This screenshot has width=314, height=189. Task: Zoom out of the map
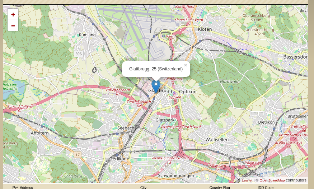pyautogui.click(x=13, y=25)
